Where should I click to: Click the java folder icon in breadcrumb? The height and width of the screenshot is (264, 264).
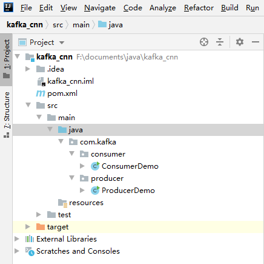tap(102, 24)
